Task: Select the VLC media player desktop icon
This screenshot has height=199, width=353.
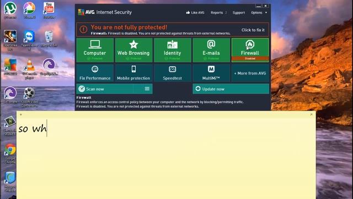Action: (x=29, y=69)
